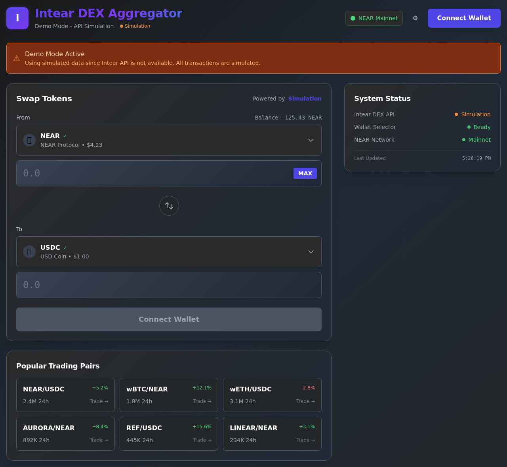This screenshot has height=467, width=507.
Task: Click the Intear DEX Aggregator logo icon
Action: pos(17,18)
